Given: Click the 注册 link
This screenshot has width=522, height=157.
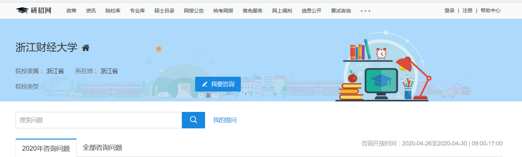Looking at the screenshot, I should 468,11.
